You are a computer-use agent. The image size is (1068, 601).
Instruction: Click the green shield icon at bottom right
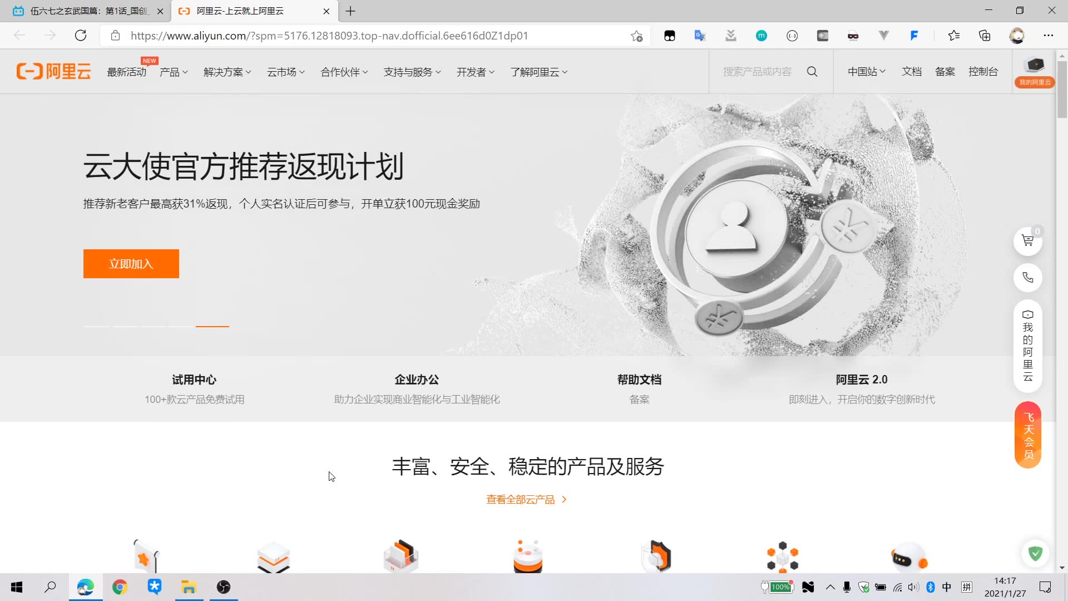(1035, 553)
